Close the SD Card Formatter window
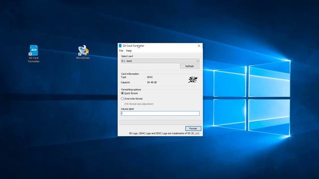The width and height of the screenshot is (319, 179). click(199, 46)
